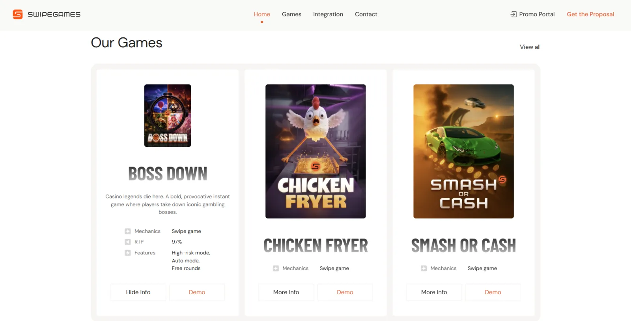The image size is (631, 321).
Task: Launch the Boss Down Demo
Action: 197,292
